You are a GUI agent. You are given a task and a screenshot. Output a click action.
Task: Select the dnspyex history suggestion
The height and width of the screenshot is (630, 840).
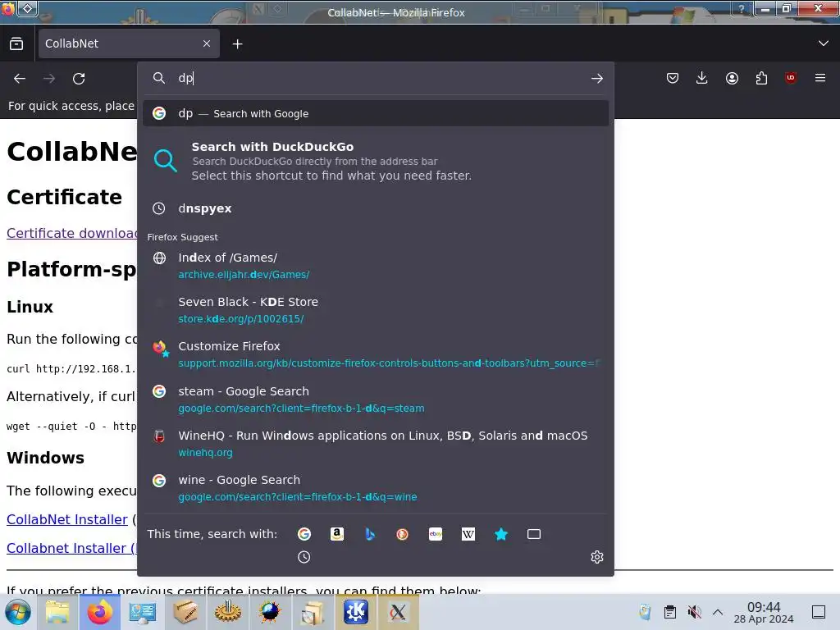click(x=376, y=208)
